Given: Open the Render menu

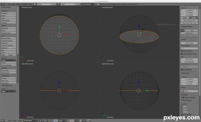Looking at the screenshot, I should tap(18, 4).
